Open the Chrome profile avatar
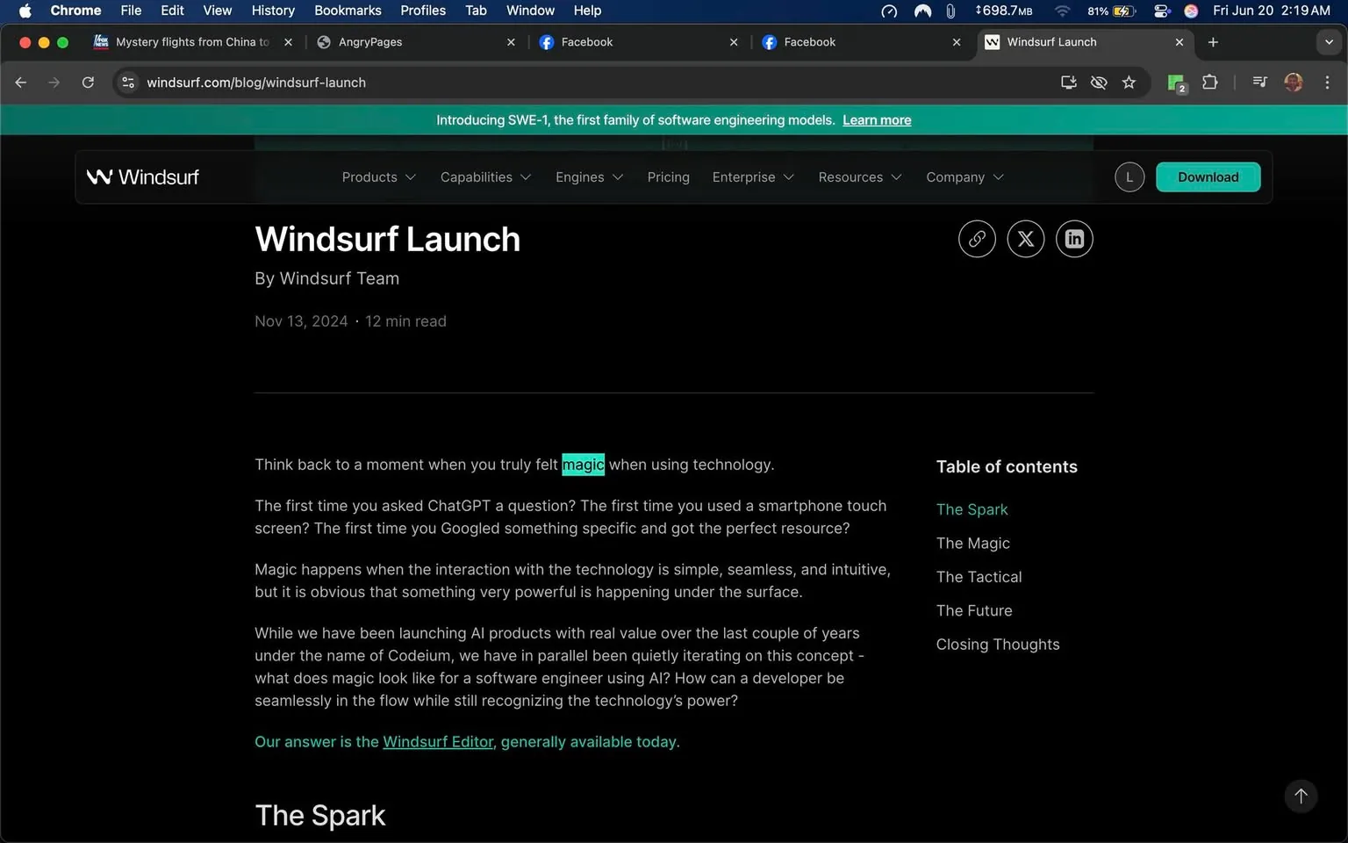 click(1293, 82)
